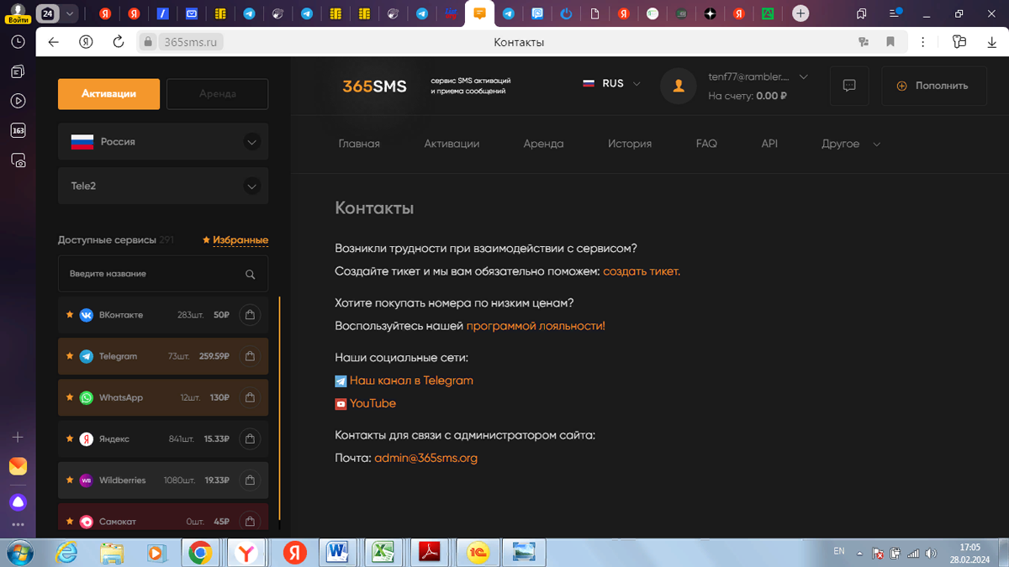1009x567 pixels.
Task: Open the 1C application in the taskbar
Action: coord(478,552)
